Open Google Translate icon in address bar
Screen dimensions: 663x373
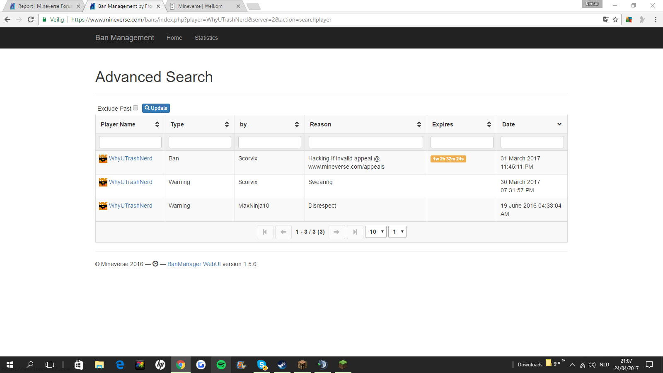[606, 19]
